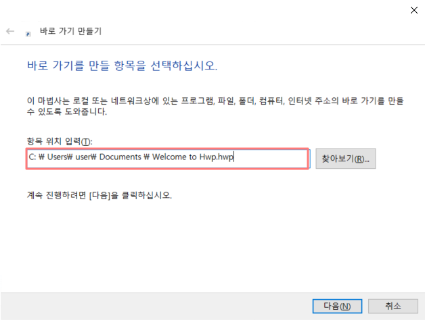Click the empty space after the path text
Viewport: 425px width, 320px height.
pyautogui.click(x=271, y=159)
